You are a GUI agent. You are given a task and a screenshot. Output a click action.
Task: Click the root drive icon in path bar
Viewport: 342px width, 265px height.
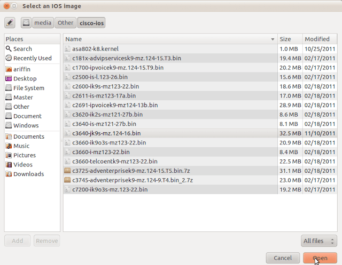[x=26, y=22]
